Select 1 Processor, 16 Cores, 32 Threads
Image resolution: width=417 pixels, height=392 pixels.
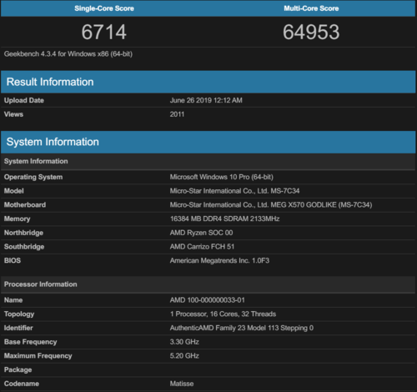(223, 314)
